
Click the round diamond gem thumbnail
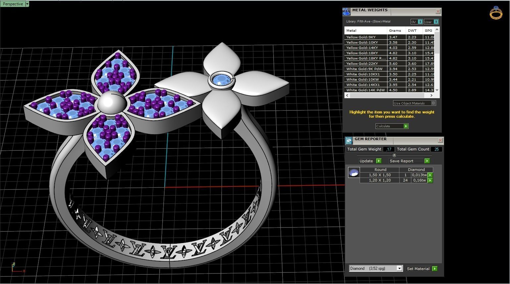pos(354,172)
